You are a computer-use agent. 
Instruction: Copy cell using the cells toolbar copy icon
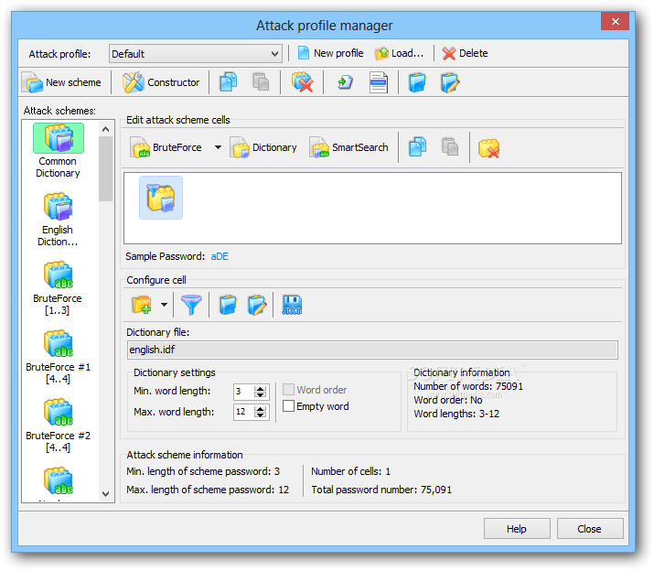417,147
